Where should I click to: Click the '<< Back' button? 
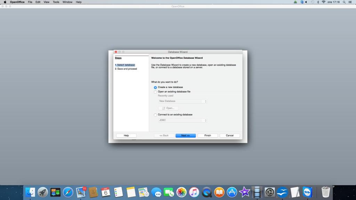[164, 136]
